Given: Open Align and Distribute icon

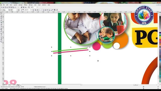Looking at the screenshot, I should (57, 10).
